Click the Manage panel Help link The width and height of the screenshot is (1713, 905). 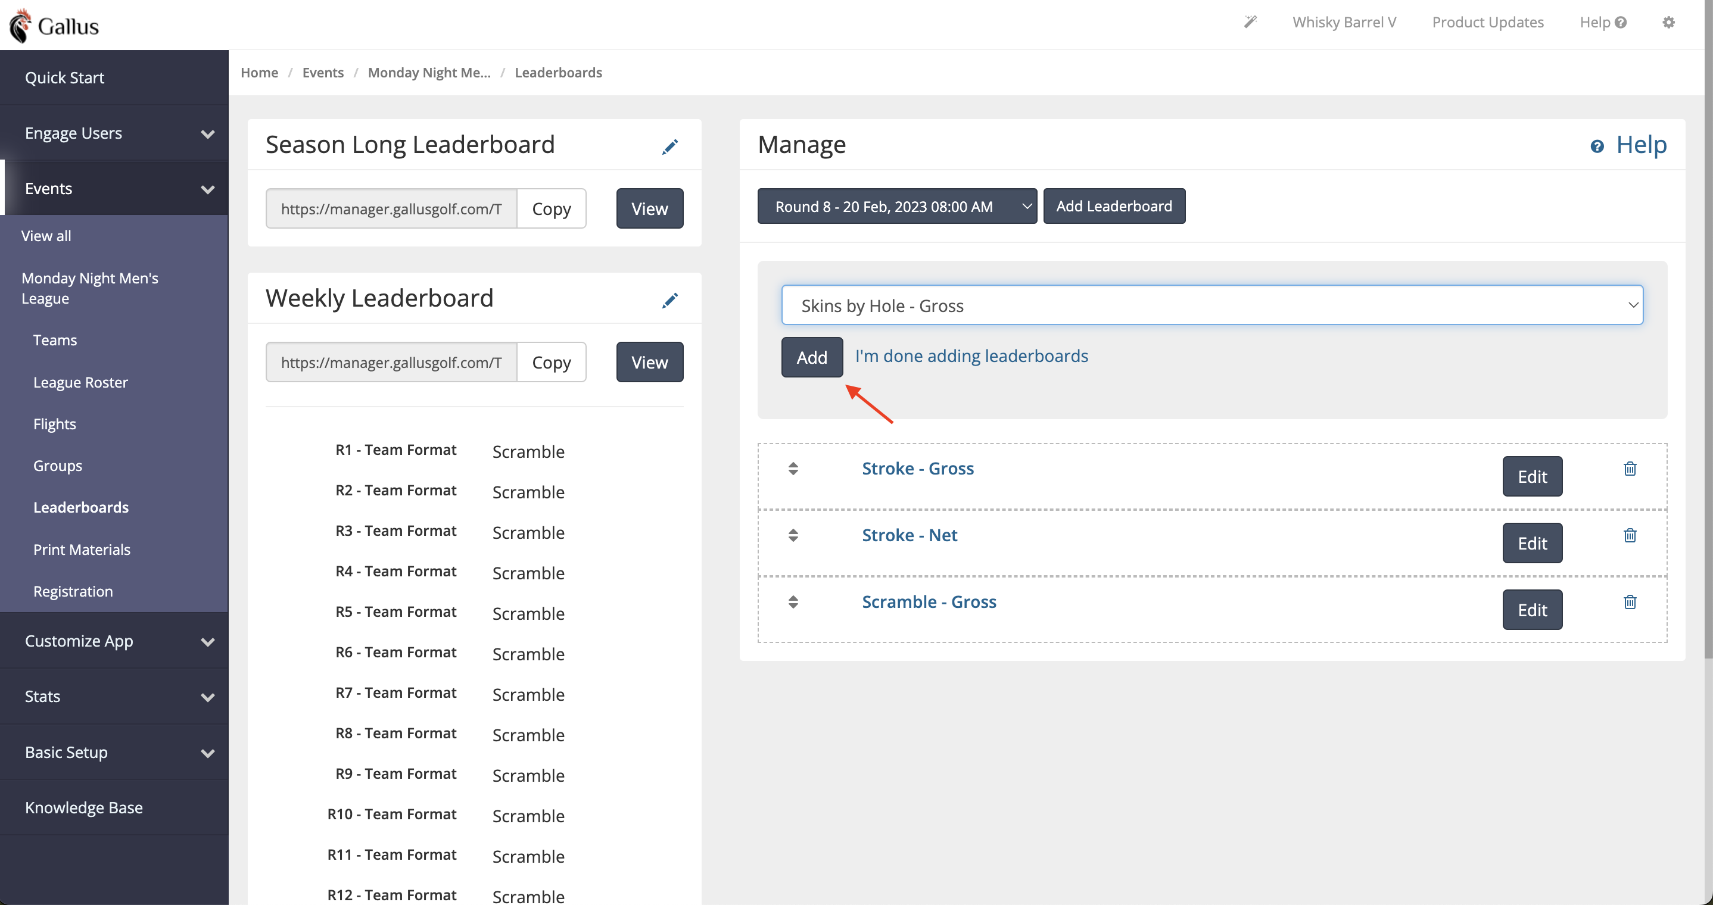pos(1641,144)
